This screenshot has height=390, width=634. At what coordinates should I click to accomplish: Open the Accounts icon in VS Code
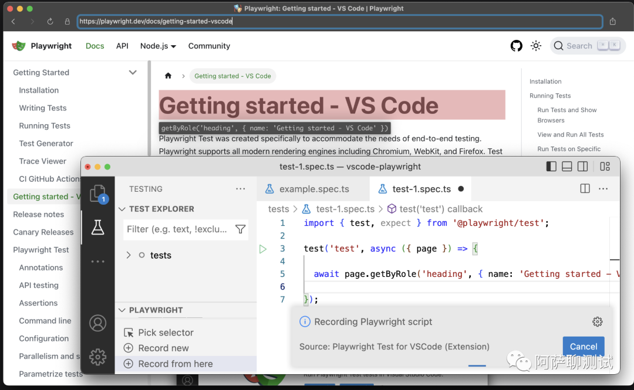[97, 323]
